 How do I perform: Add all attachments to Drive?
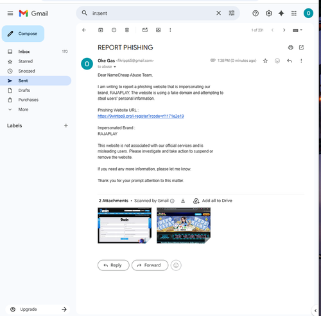tap(213, 201)
